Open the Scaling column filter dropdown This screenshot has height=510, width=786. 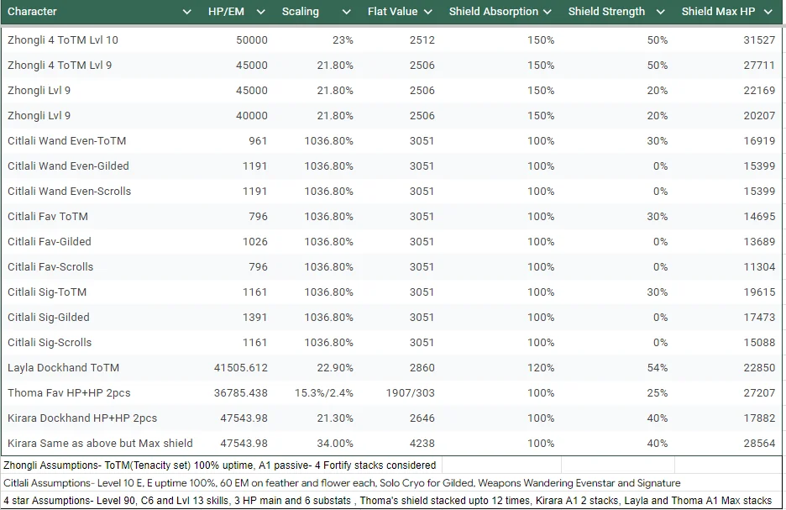click(x=346, y=12)
